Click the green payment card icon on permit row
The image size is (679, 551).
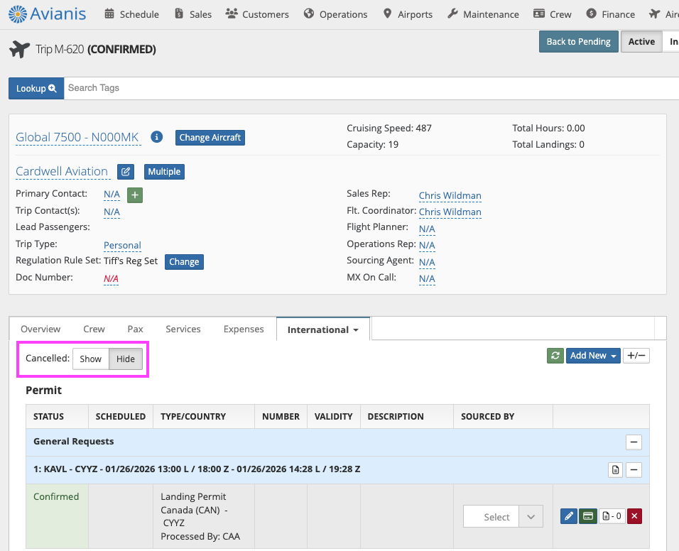[x=587, y=516]
